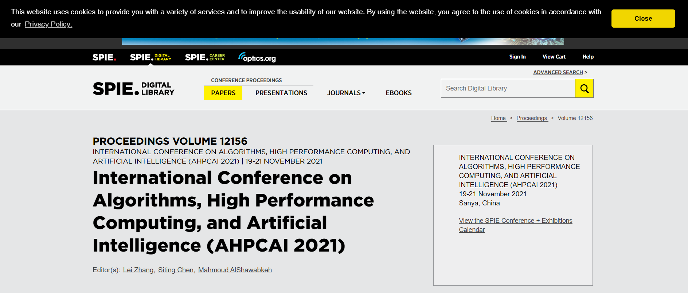Switch to Presentations tab
This screenshot has height=293, width=688.
281,93
